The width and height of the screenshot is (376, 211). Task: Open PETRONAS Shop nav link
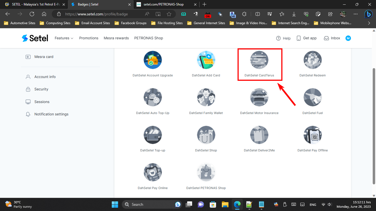149,38
